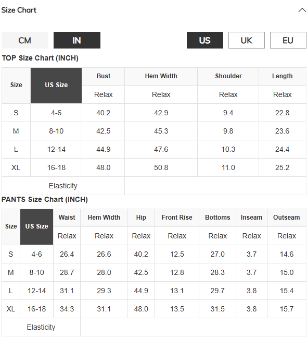Click Elasticity cell in PANTS chart
307x337 pixels.
coord(41,327)
